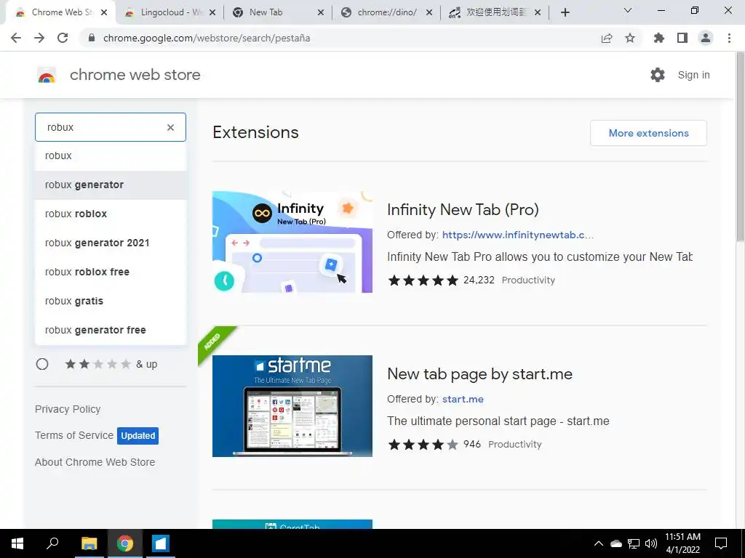745x558 pixels.
Task: Open the Windows Start menu
Action: (17, 543)
